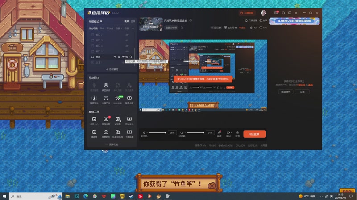Click the 斗鱼潜力主播签约政策 banner
Viewport: 357px width, 200px height.
point(294,21)
